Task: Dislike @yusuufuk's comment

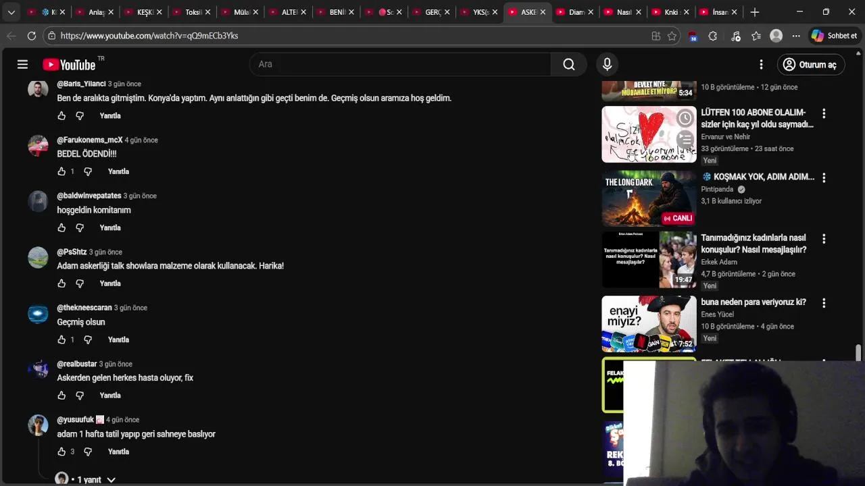Action: coord(88,452)
